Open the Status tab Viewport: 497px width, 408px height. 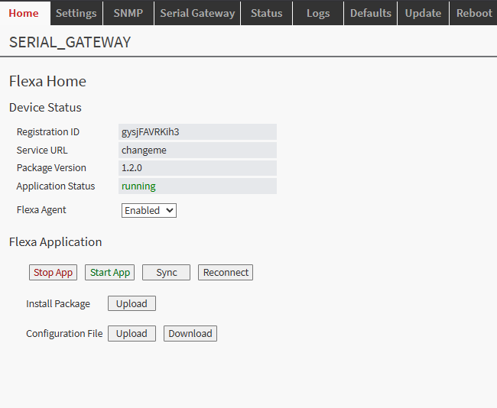click(x=266, y=13)
